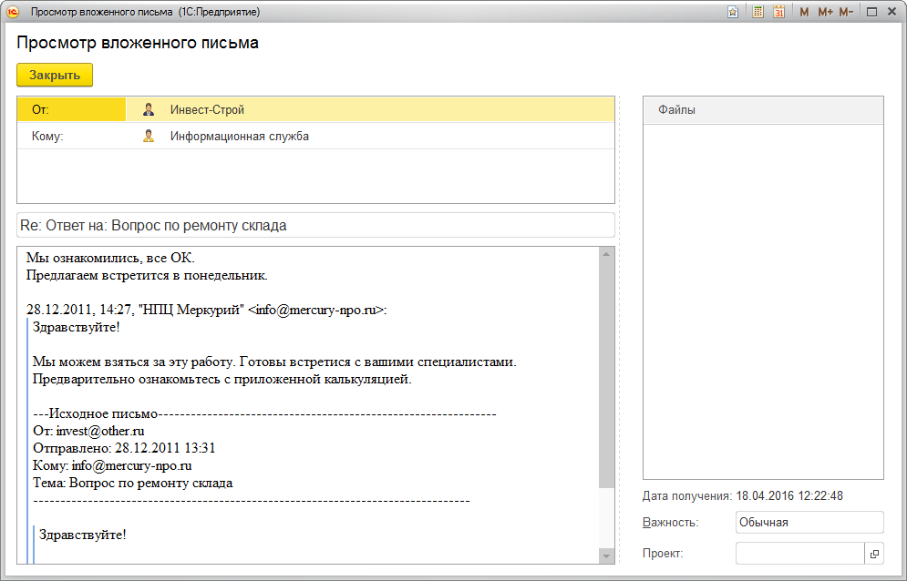Viewport: 907px width, 581px height.
Task: Maximize the window
Action: [872, 12]
